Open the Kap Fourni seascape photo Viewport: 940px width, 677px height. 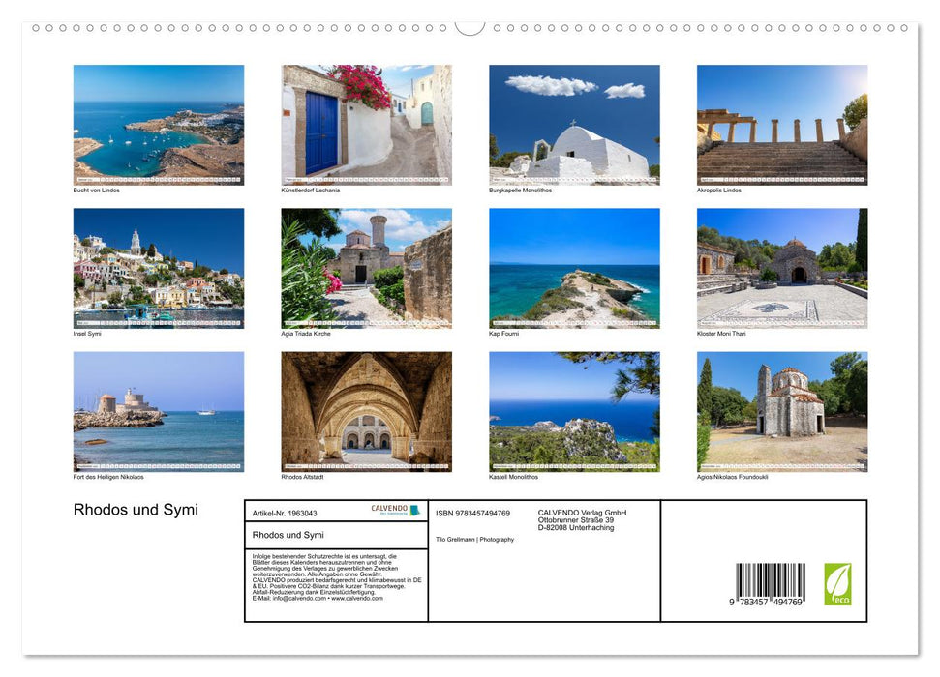[x=574, y=268]
